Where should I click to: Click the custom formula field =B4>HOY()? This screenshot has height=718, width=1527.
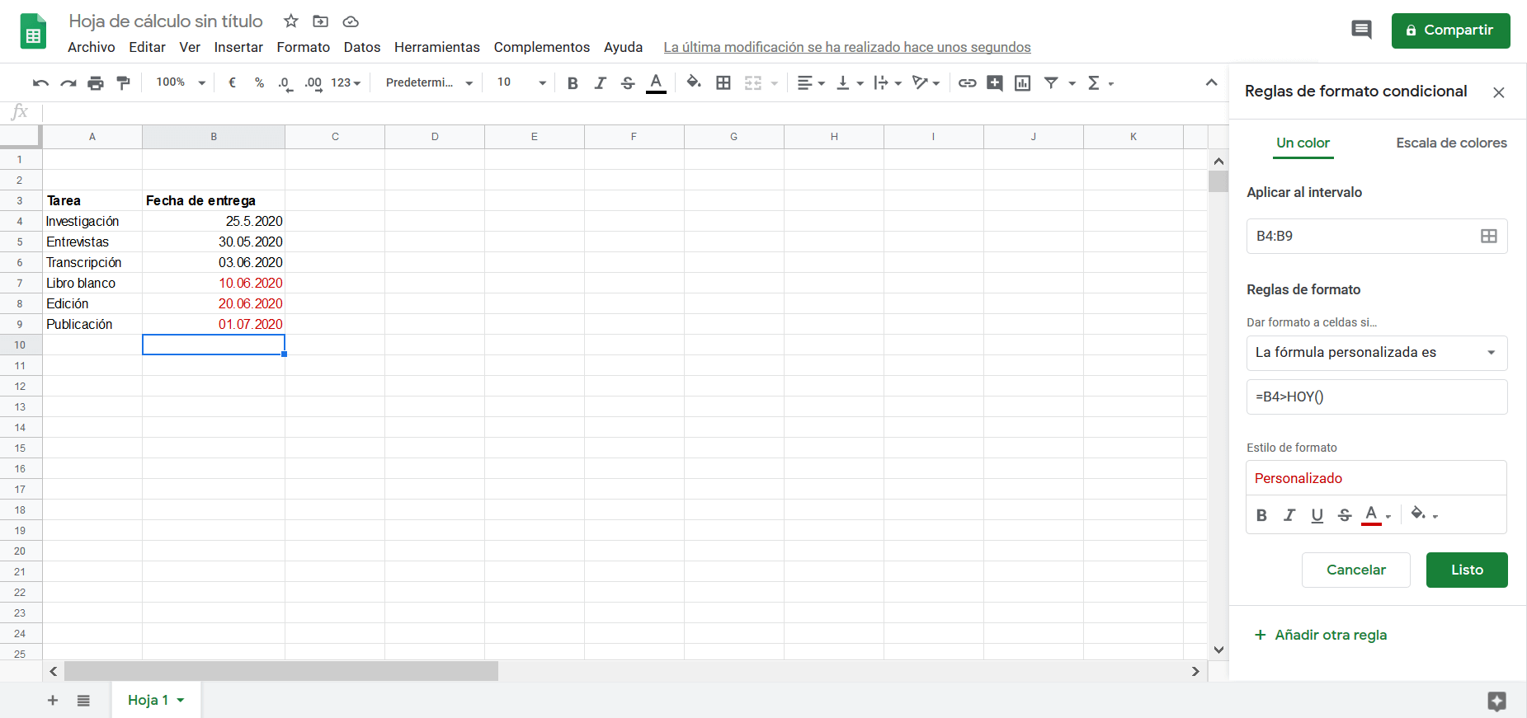click(x=1377, y=397)
